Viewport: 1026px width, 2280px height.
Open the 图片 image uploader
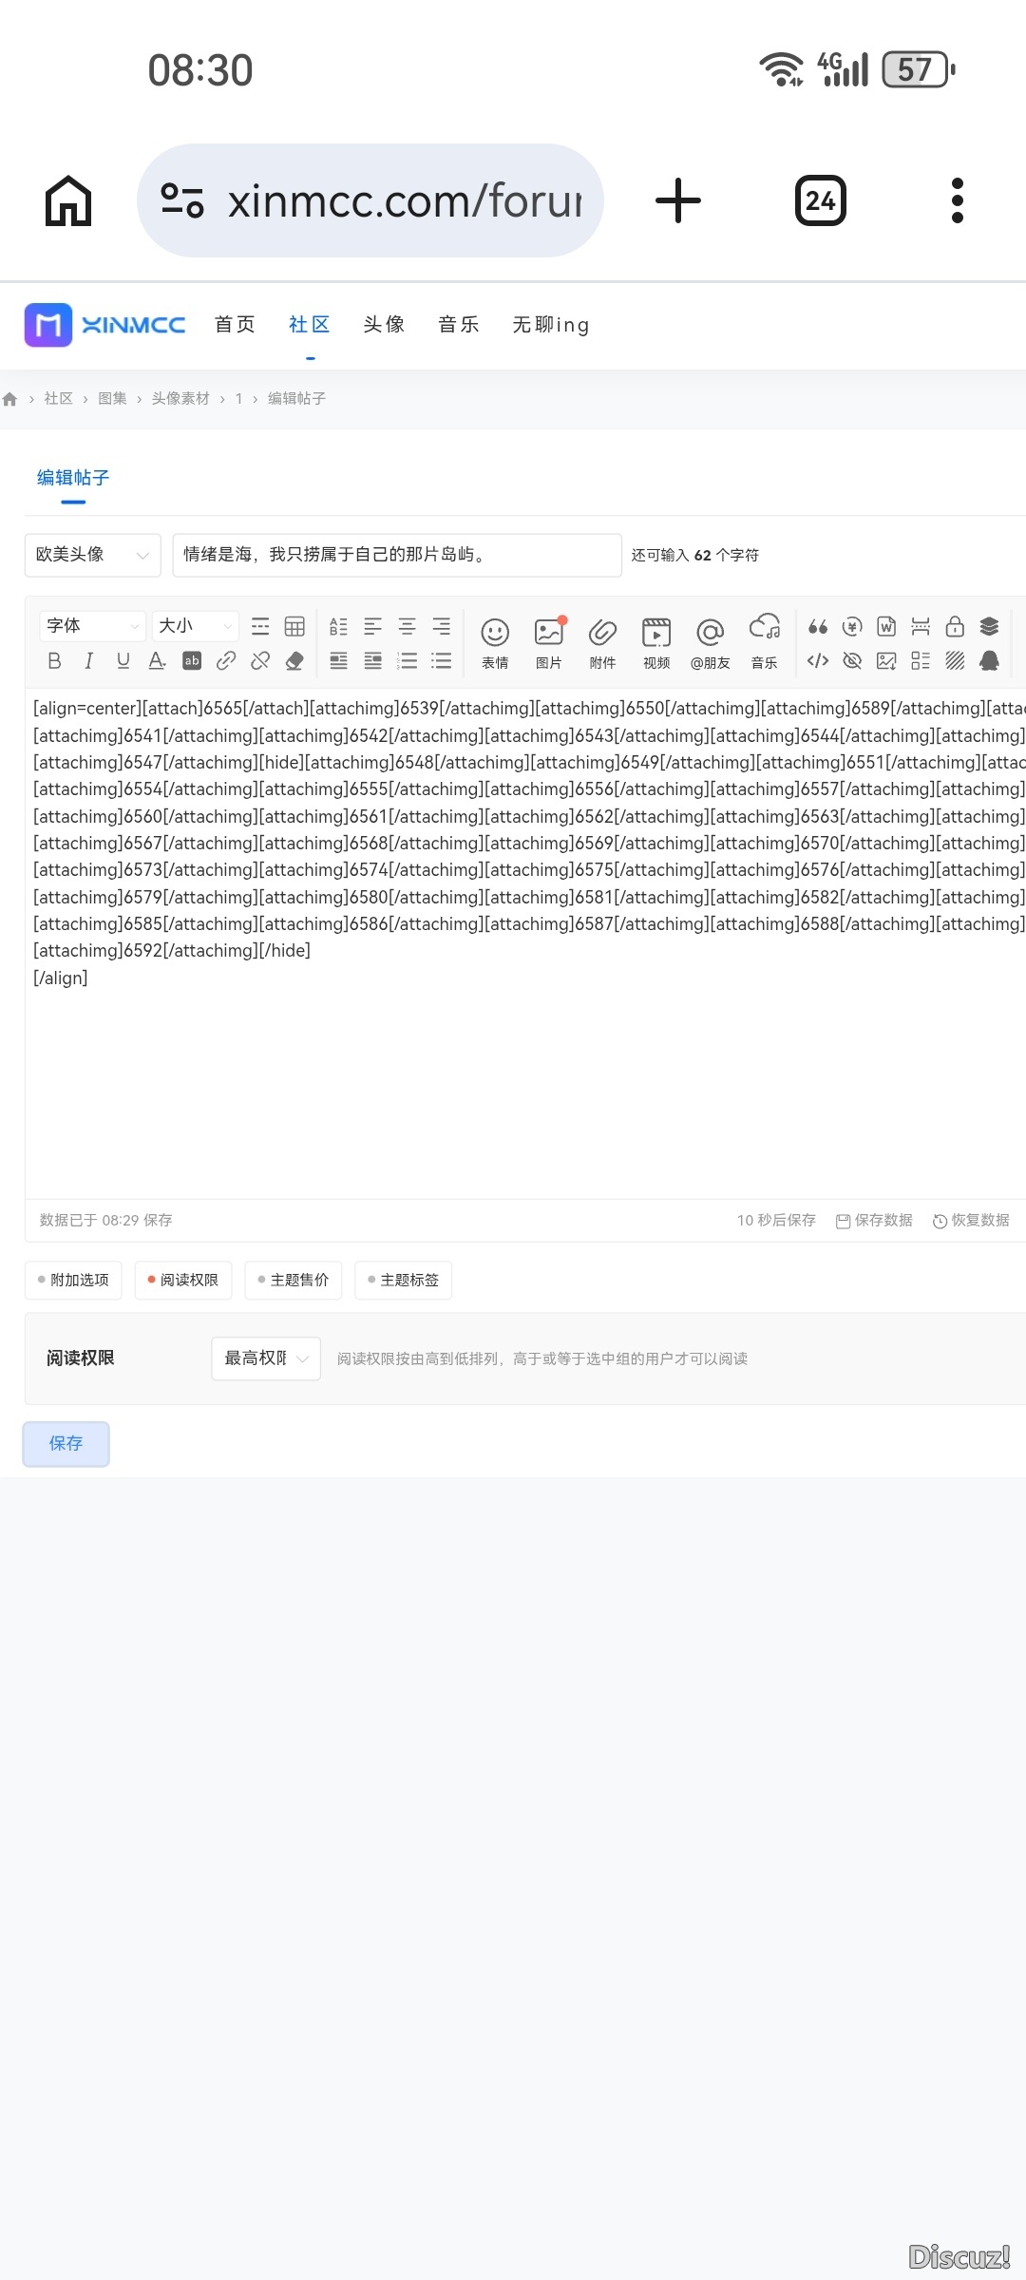549,642
